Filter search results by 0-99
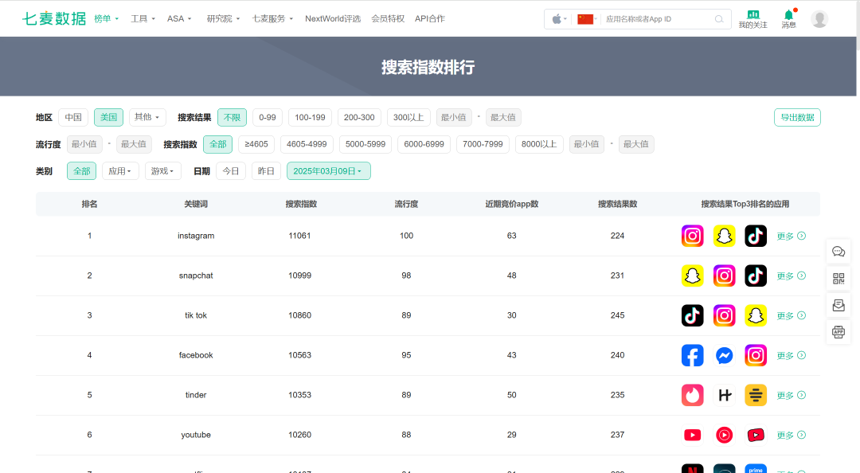 point(268,117)
